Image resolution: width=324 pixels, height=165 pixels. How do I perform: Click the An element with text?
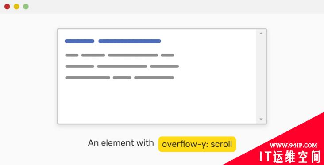click(x=121, y=143)
